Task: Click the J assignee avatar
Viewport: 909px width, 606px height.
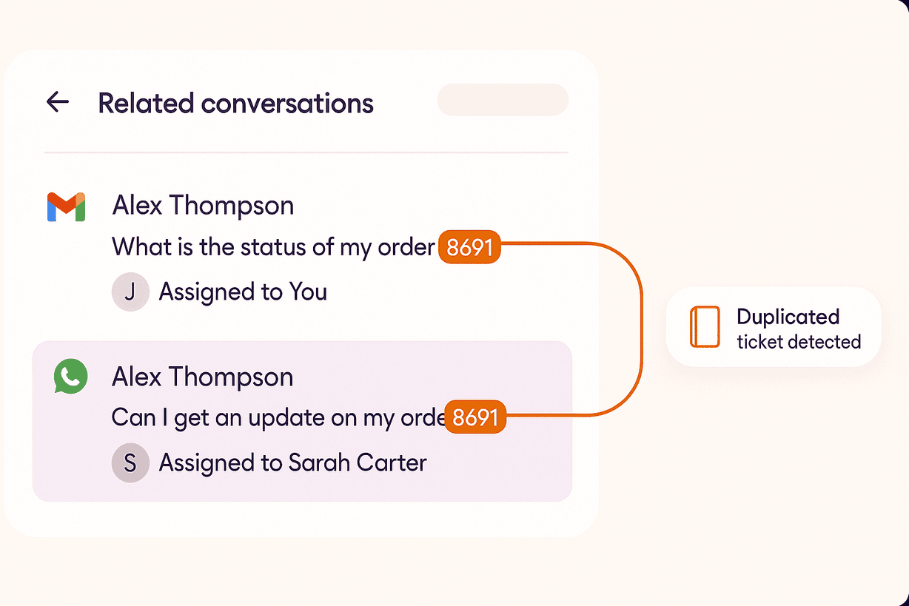Action: coord(130,292)
